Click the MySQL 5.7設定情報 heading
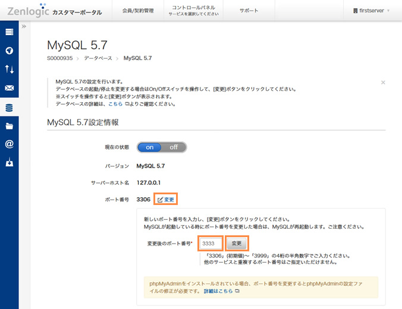Image resolution: width=402 pixels, height=309 pixels. [x=83, y=122]
